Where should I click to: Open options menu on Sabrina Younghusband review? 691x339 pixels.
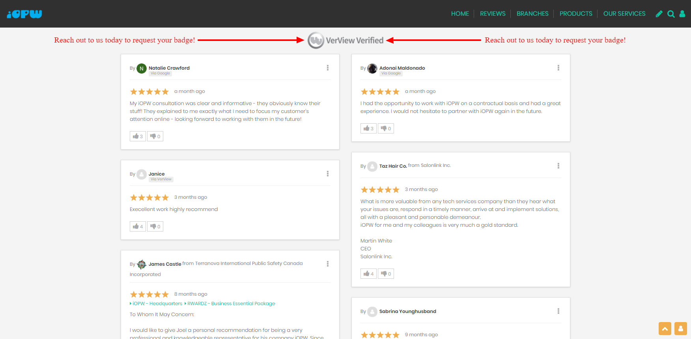click(558, 311)
